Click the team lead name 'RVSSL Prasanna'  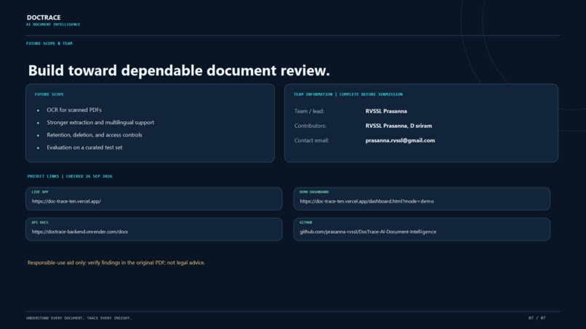tap(386, 111)
